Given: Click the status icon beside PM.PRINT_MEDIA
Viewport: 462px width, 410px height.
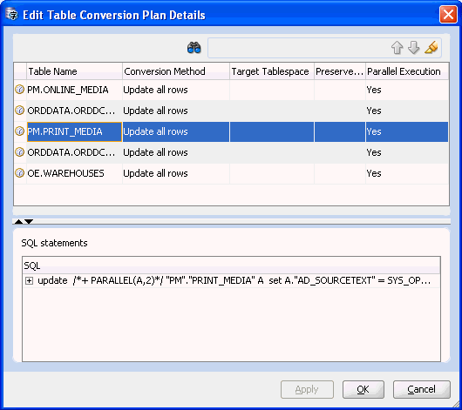Looking at the screenshot, I should 20,131.
